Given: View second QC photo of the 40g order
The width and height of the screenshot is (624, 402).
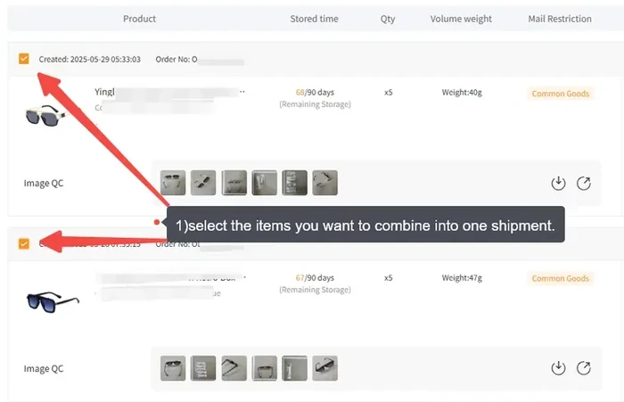Looking at the screenshot, I should (203, 183).
